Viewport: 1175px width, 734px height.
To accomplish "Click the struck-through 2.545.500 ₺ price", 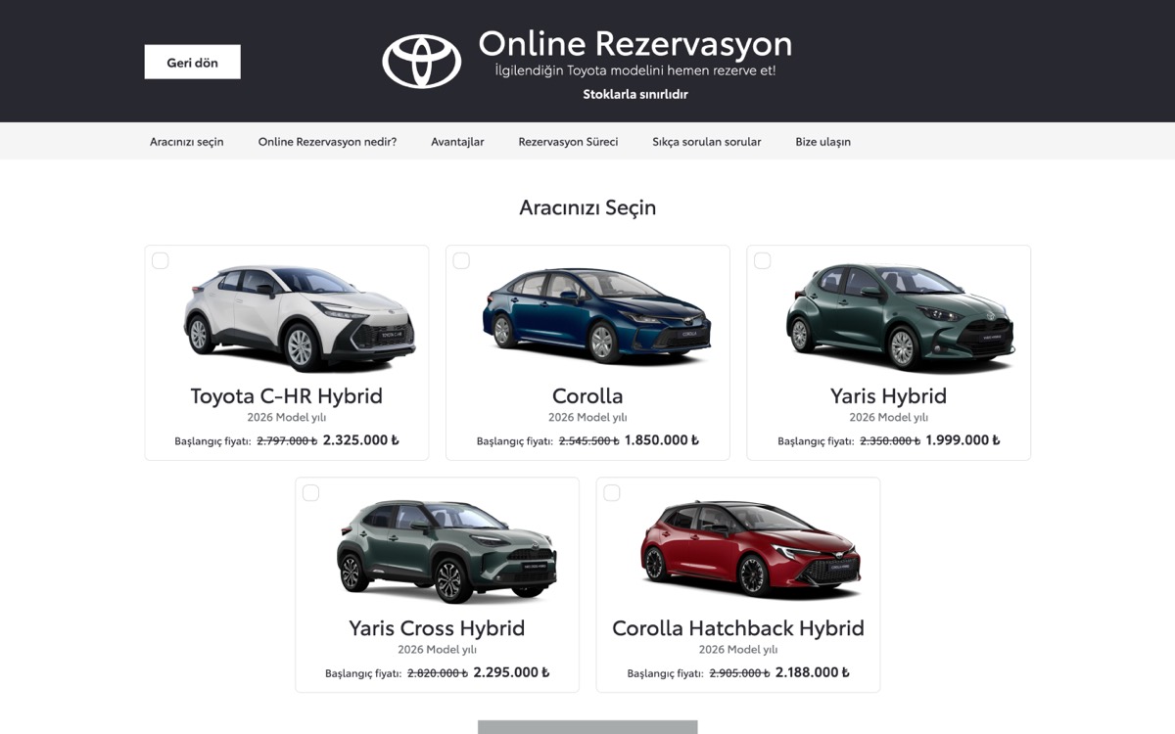I will (x=589, y=441).
